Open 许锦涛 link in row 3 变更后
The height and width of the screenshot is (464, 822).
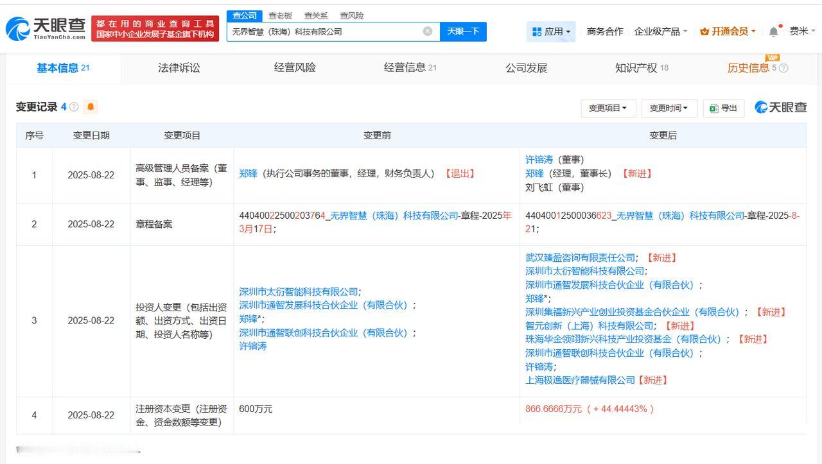click(x=539, y=366)
